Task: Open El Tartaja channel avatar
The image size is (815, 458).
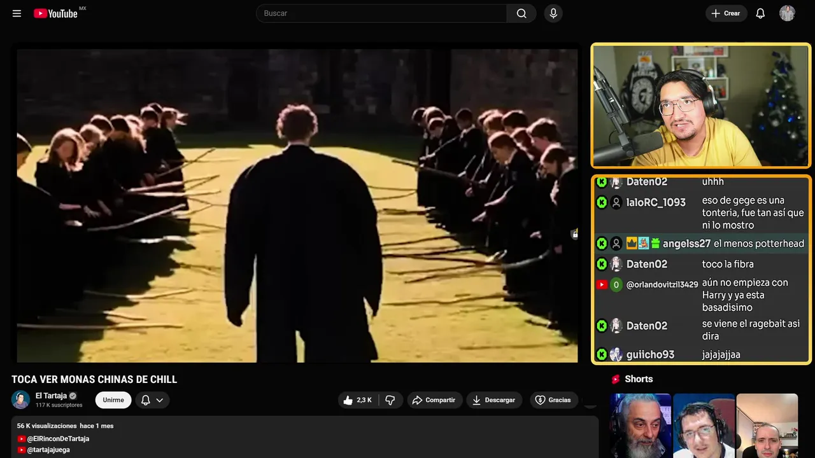Action: point(20,399)
